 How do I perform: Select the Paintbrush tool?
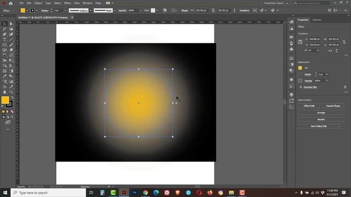[x=11, y=45]
